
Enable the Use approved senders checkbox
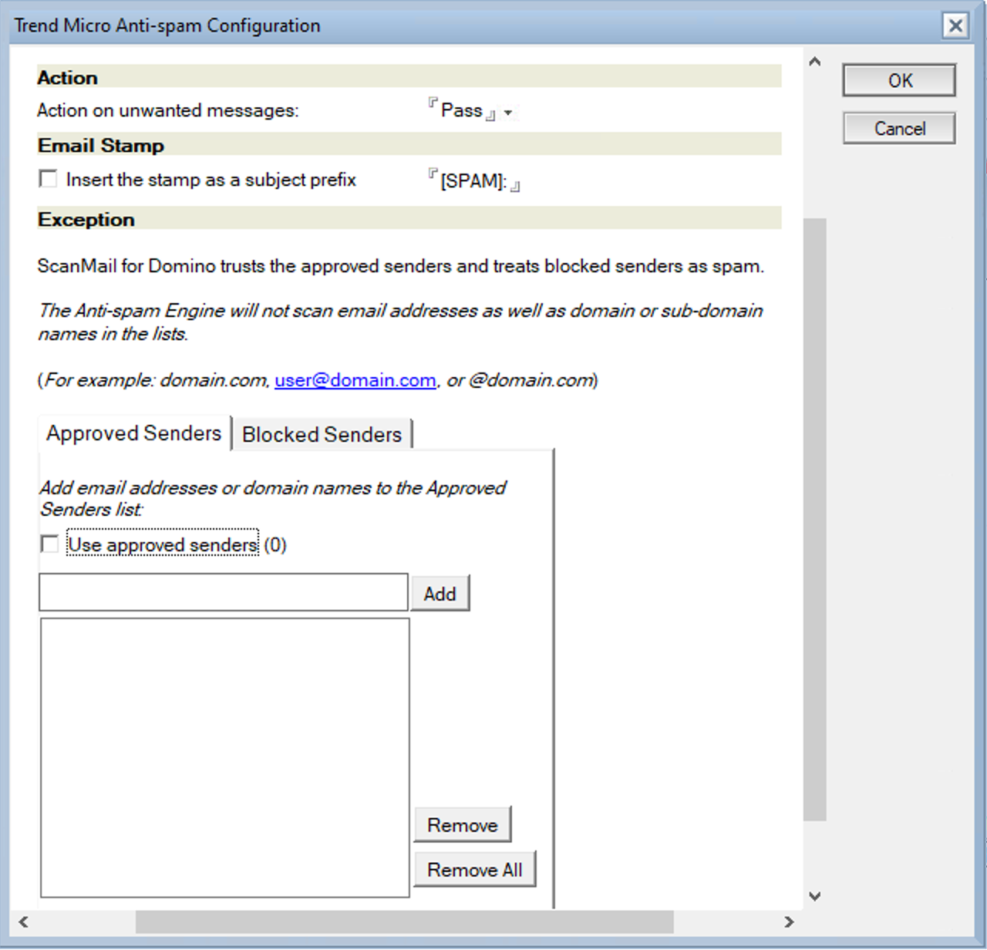(x=49, y=544)
